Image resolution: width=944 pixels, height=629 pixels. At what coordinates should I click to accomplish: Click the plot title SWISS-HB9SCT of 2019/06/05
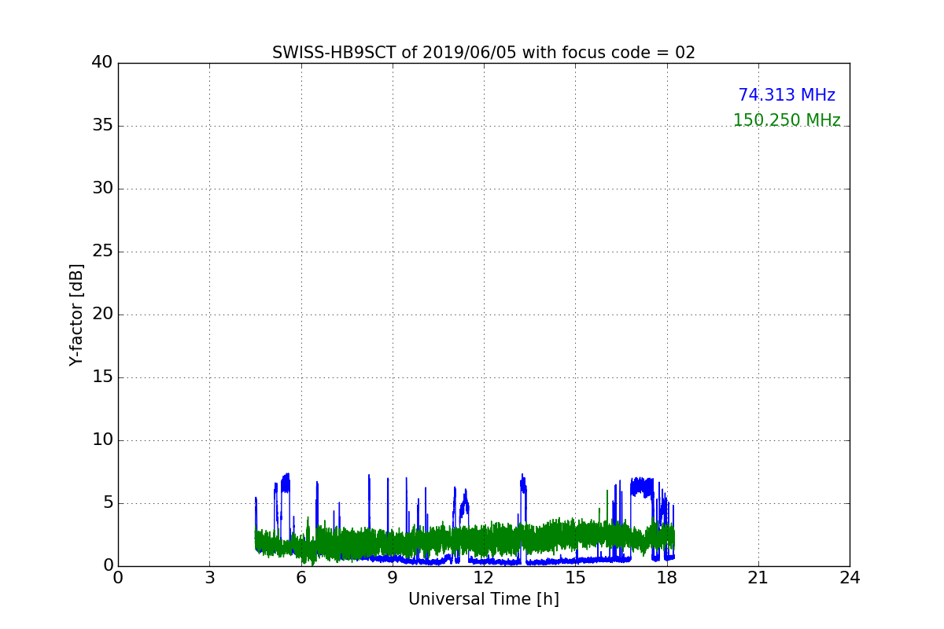[484, 53]
